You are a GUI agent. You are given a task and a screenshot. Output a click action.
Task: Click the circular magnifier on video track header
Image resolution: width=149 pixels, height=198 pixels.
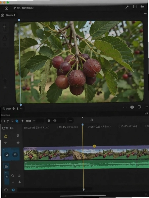[7, 155]
